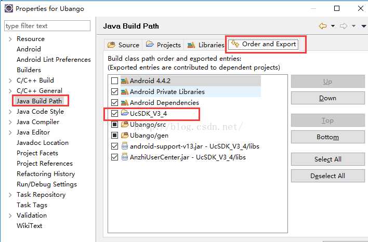Expand the Java Code Style node
368x242 pixels.
[x=10, y=112]
